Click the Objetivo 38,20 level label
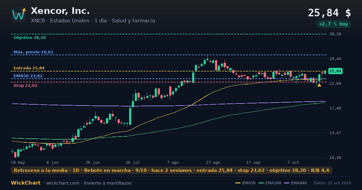This screenshot has width=362, height=190. (30, 38)
